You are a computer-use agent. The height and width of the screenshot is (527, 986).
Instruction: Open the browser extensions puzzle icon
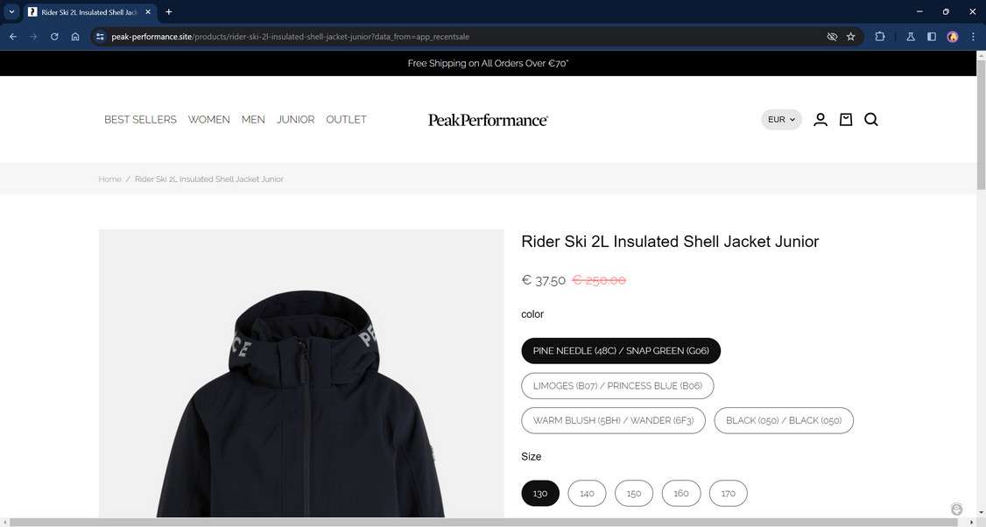click(880, 37)
